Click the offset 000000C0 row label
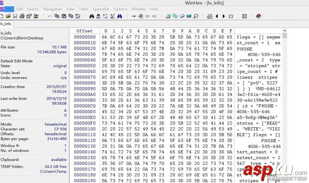Viewport: 309px width, 183px height. click(x=85, y=106)
